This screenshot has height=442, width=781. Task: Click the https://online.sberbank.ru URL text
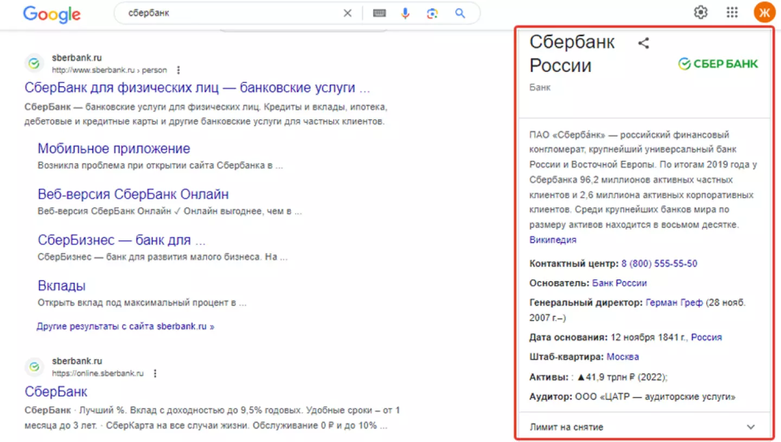[98, 373]
